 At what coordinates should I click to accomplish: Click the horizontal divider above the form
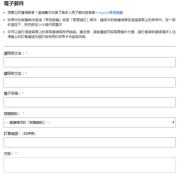[x=89, y=46]
